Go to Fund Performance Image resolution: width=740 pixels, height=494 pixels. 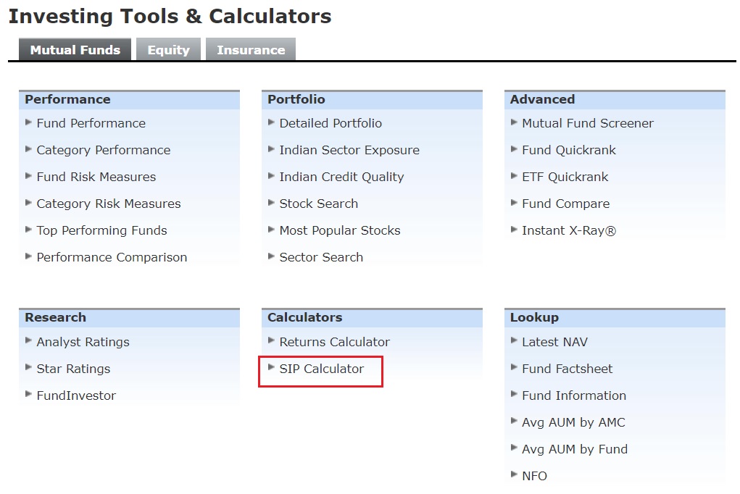[x=91, y=123]
